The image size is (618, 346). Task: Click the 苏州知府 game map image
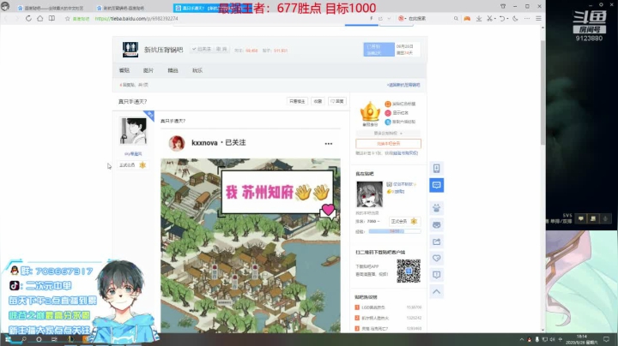pos(251,246)
